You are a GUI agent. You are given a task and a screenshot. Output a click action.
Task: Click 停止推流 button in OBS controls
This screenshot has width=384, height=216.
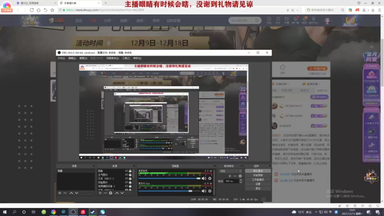[x=258, y=171]
